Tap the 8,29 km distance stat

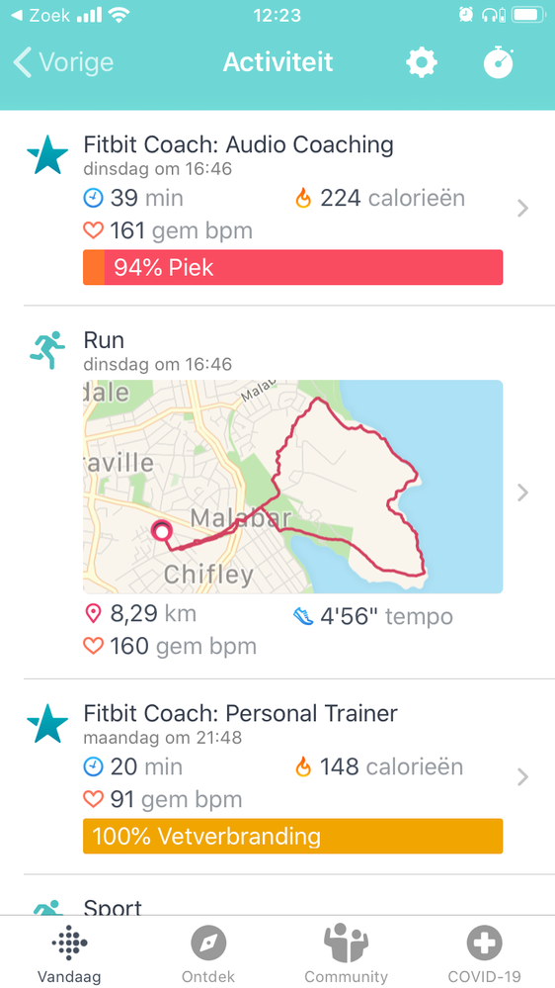pos(140,614)
